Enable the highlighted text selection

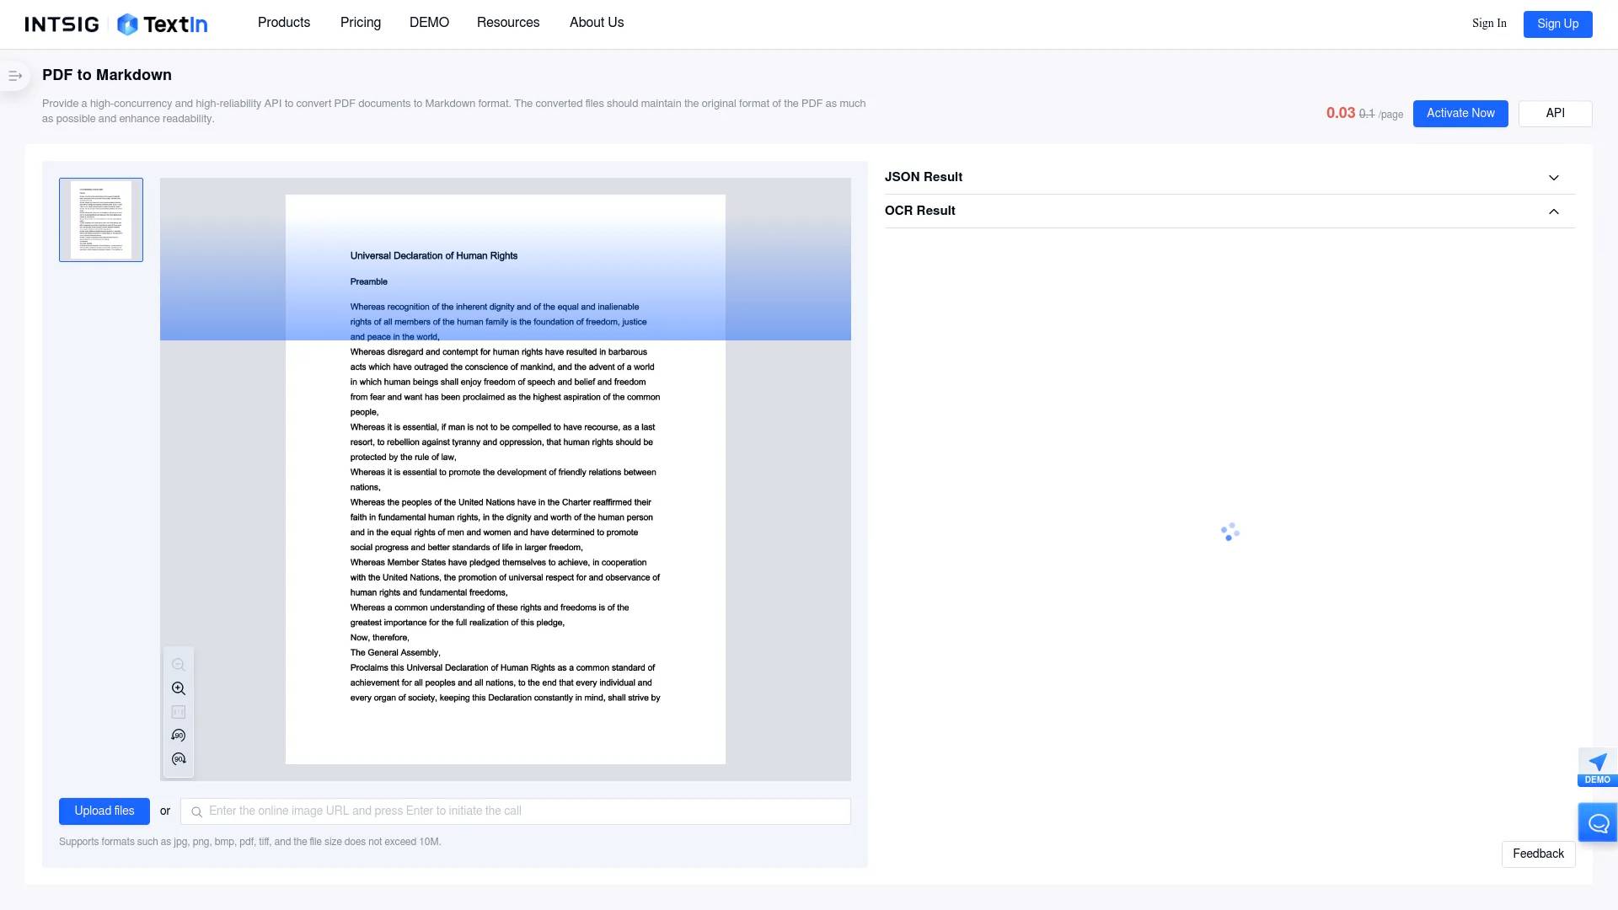coord(179,711)
